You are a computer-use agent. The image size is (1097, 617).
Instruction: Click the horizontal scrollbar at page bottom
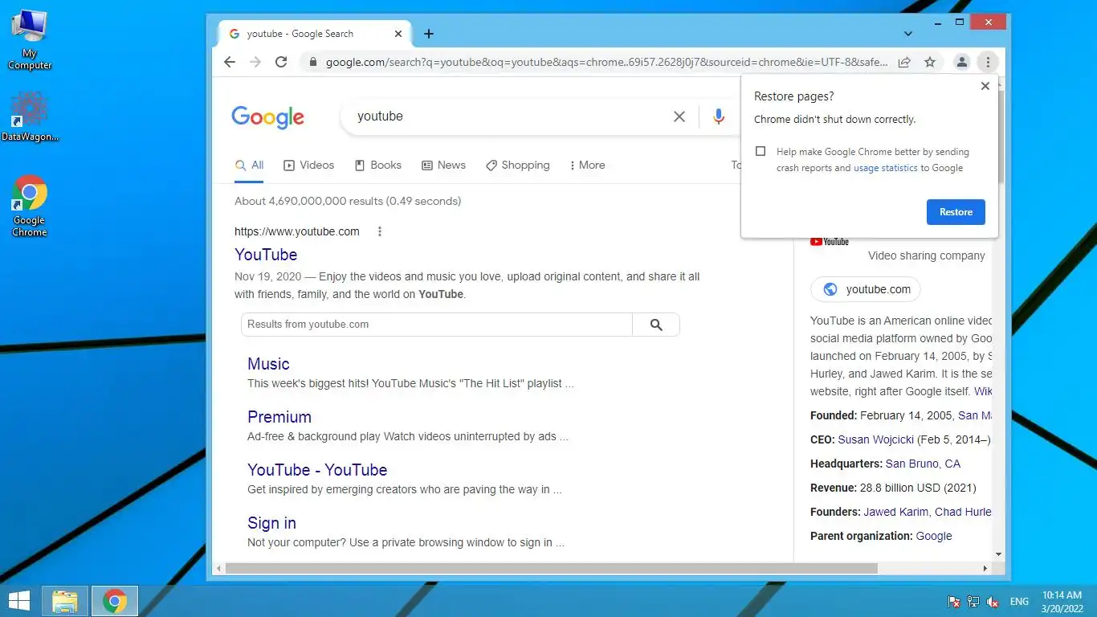pyautogui.click(x=551, y=568)
